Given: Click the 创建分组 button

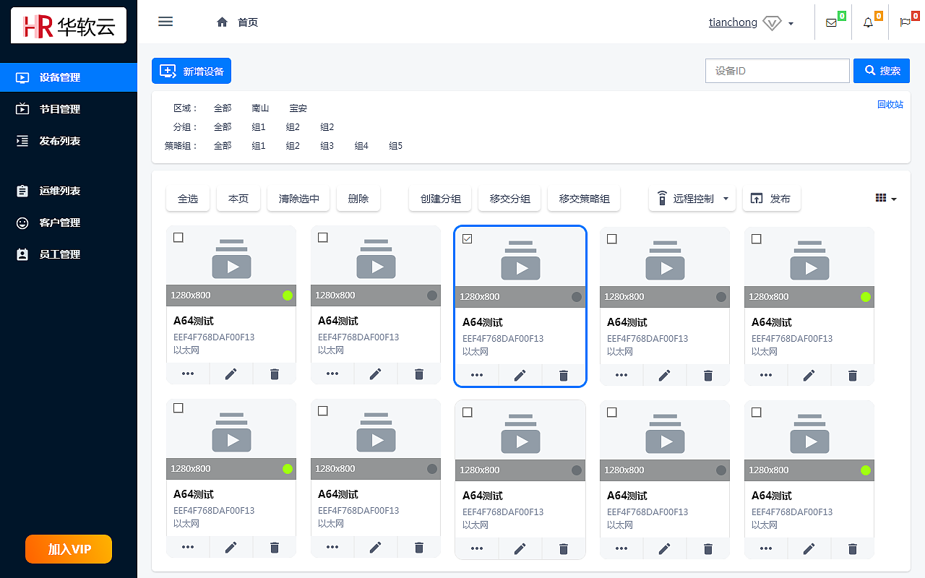Looking at the screenshot, I should click(440, 199).
